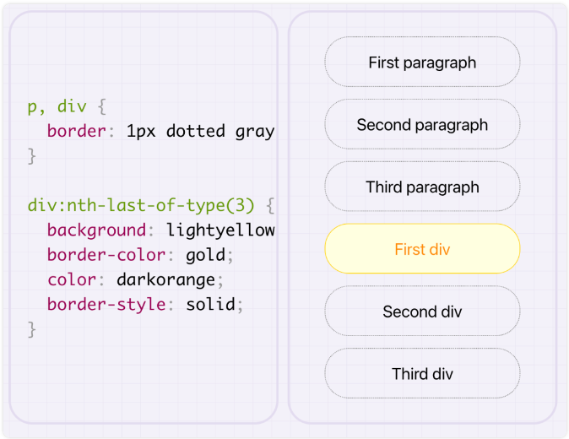
Task: Select the Third div box
Action: [x=422, y=374]
